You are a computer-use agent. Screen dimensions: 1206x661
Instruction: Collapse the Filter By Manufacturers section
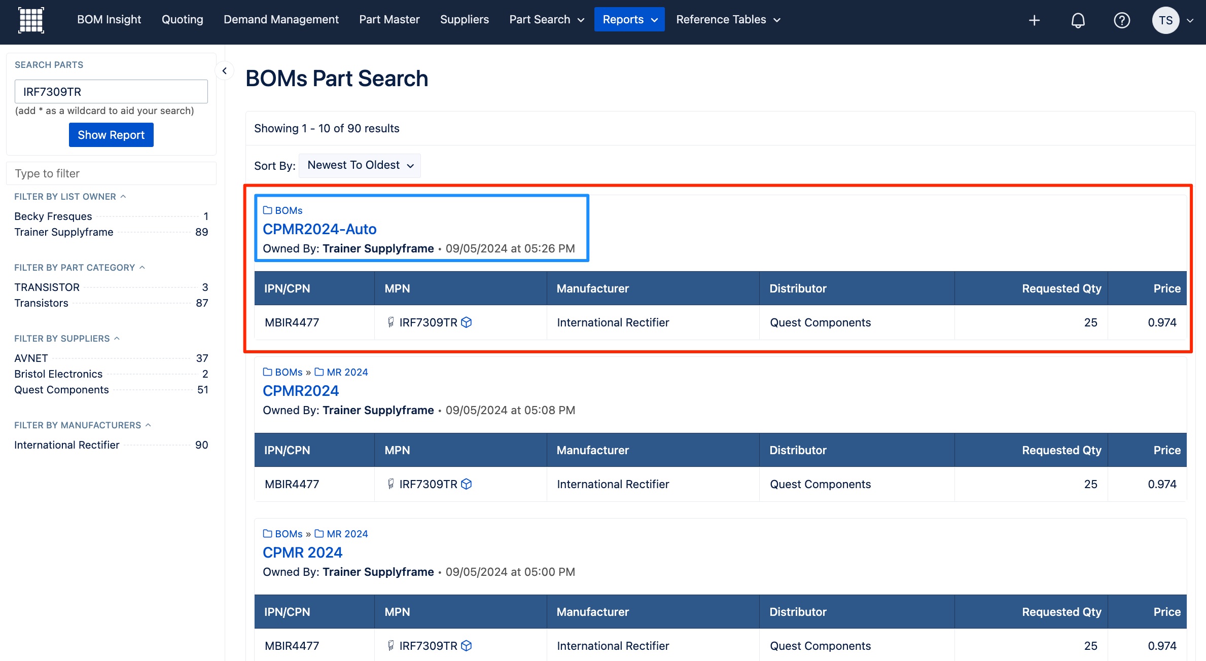[83, 425]
